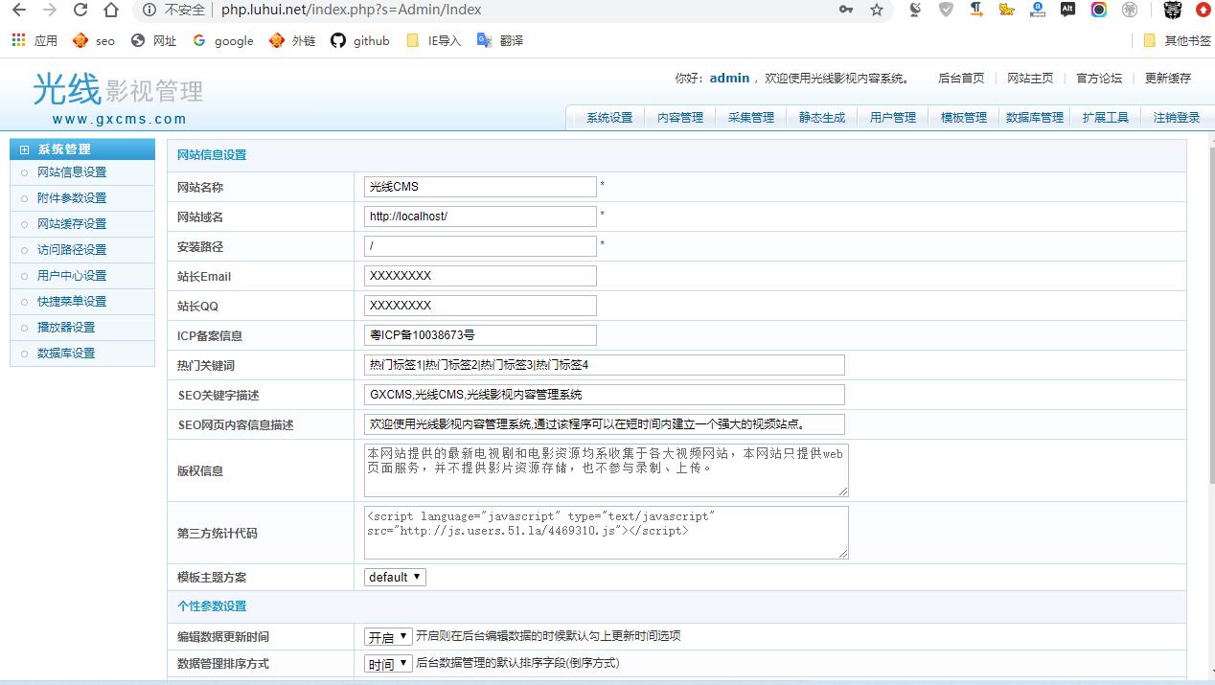Open 静态生成 top menu
This screenshot has height=685, width=1215.
[822, 117]
